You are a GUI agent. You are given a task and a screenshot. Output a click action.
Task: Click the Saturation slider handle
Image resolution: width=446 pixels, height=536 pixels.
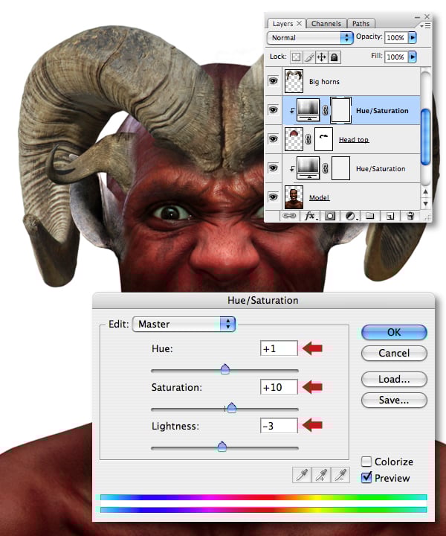click(x=232, y=407)
